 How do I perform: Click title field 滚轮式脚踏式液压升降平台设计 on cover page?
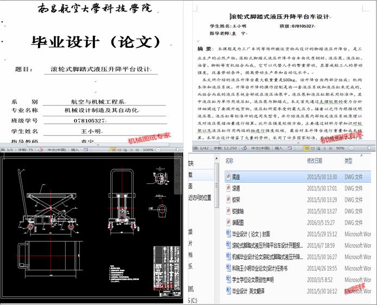click(100, 69)
